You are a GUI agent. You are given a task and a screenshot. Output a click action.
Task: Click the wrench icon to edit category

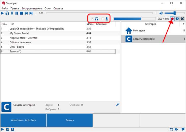tap(117, 104)
